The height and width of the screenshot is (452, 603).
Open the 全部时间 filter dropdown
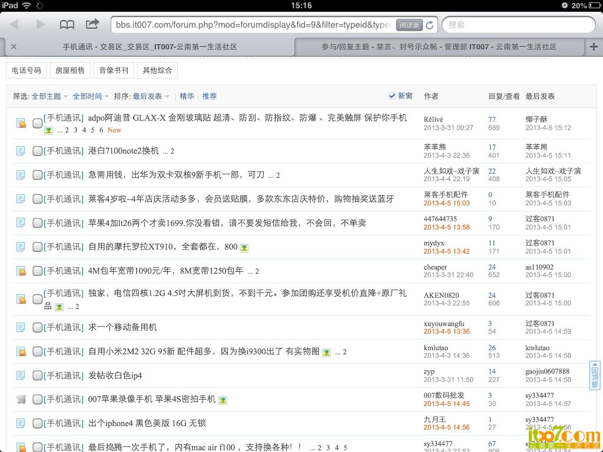point(91,96)
